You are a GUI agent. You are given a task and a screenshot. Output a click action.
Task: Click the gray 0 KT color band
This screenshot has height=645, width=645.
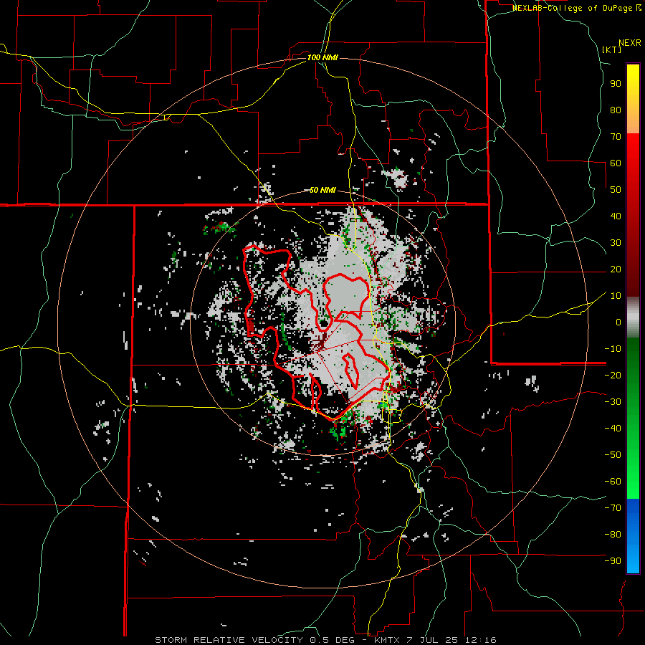click(633, 322)
